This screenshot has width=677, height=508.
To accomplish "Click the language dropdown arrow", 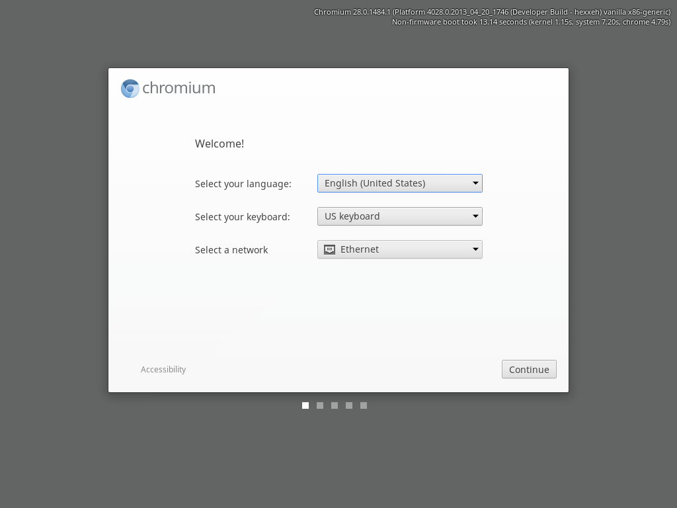I will pyautogui.click(x=475, y=183).
